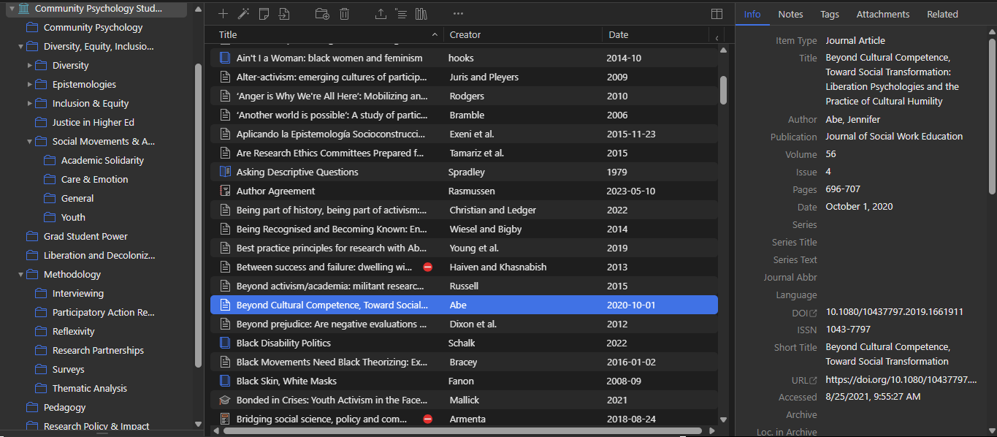997x437 pixels.
Task: Click the Item Type value Journal Article
Action: (855, 40)
